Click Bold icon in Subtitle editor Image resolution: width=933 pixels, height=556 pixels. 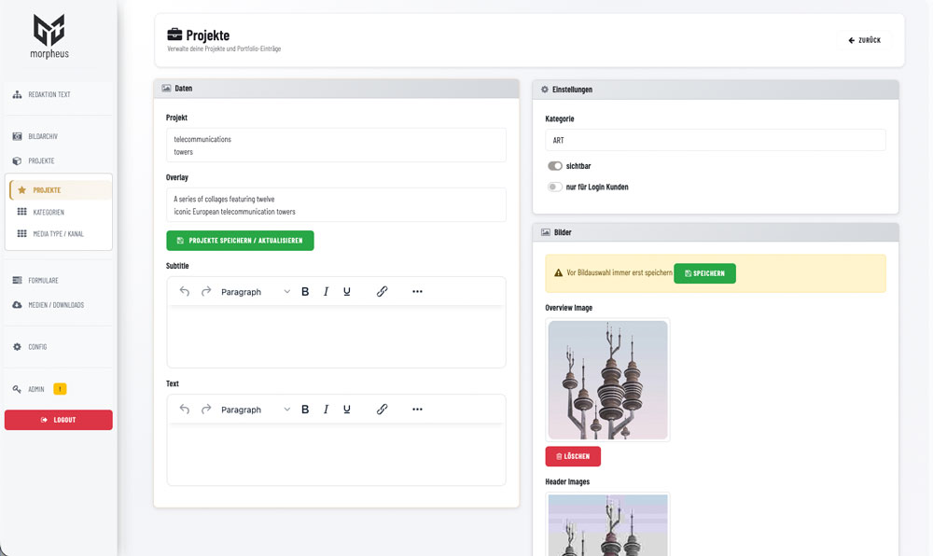(305, 292)
